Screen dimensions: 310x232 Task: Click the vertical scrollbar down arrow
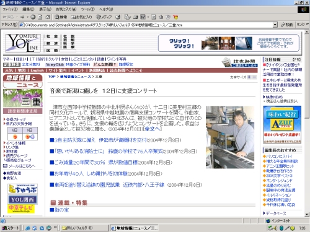coord(307,215)
